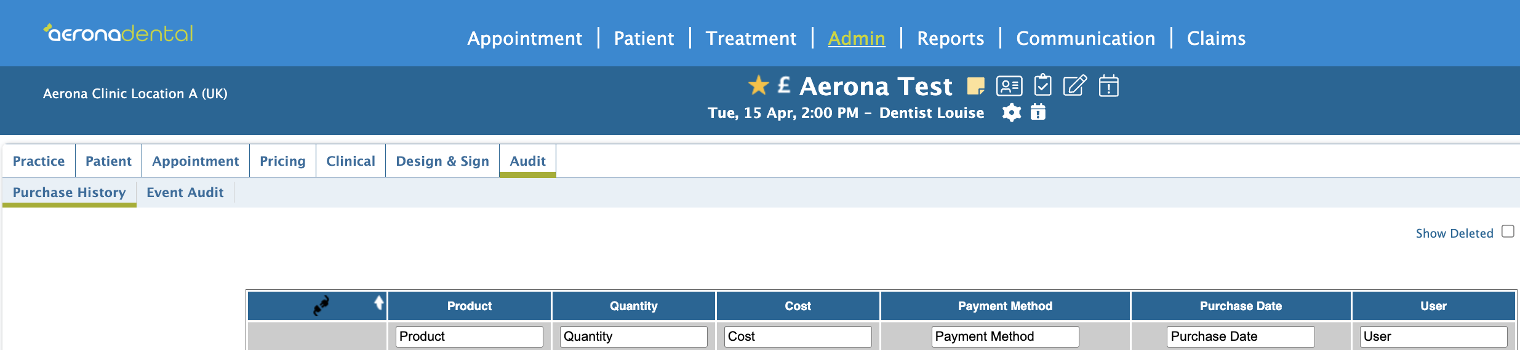Image resolution: width=1520 pixels, height=350 pixels.
Task: Open the appointment gear settings icon
Action: coord(1011,112)
